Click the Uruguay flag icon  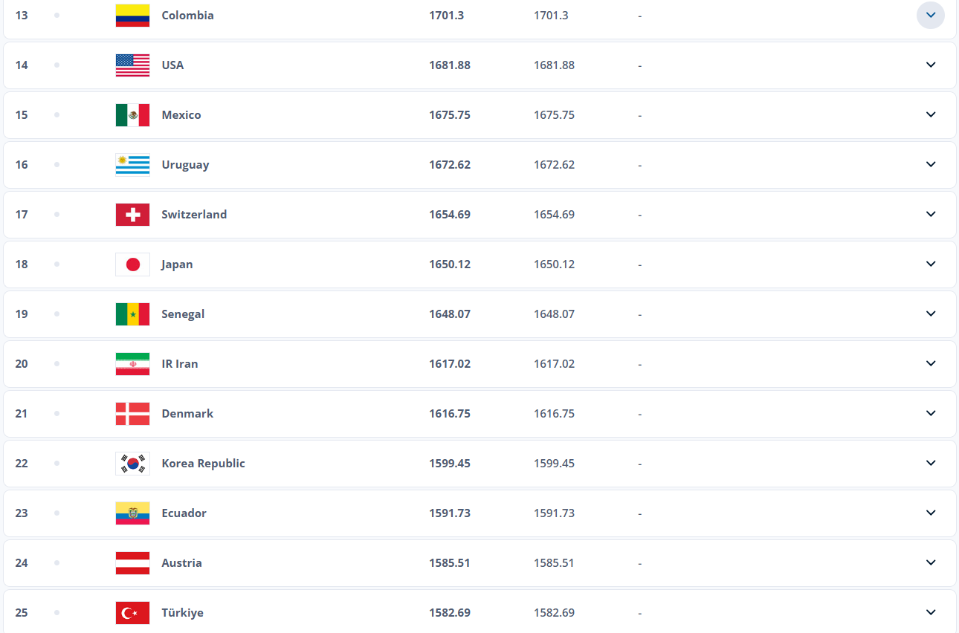coord(132,165)
